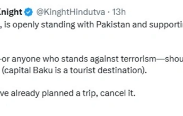Screen dimensions: 183x116
Task: Click the word 'Baku' in the tweet
Action: [43, 70]
